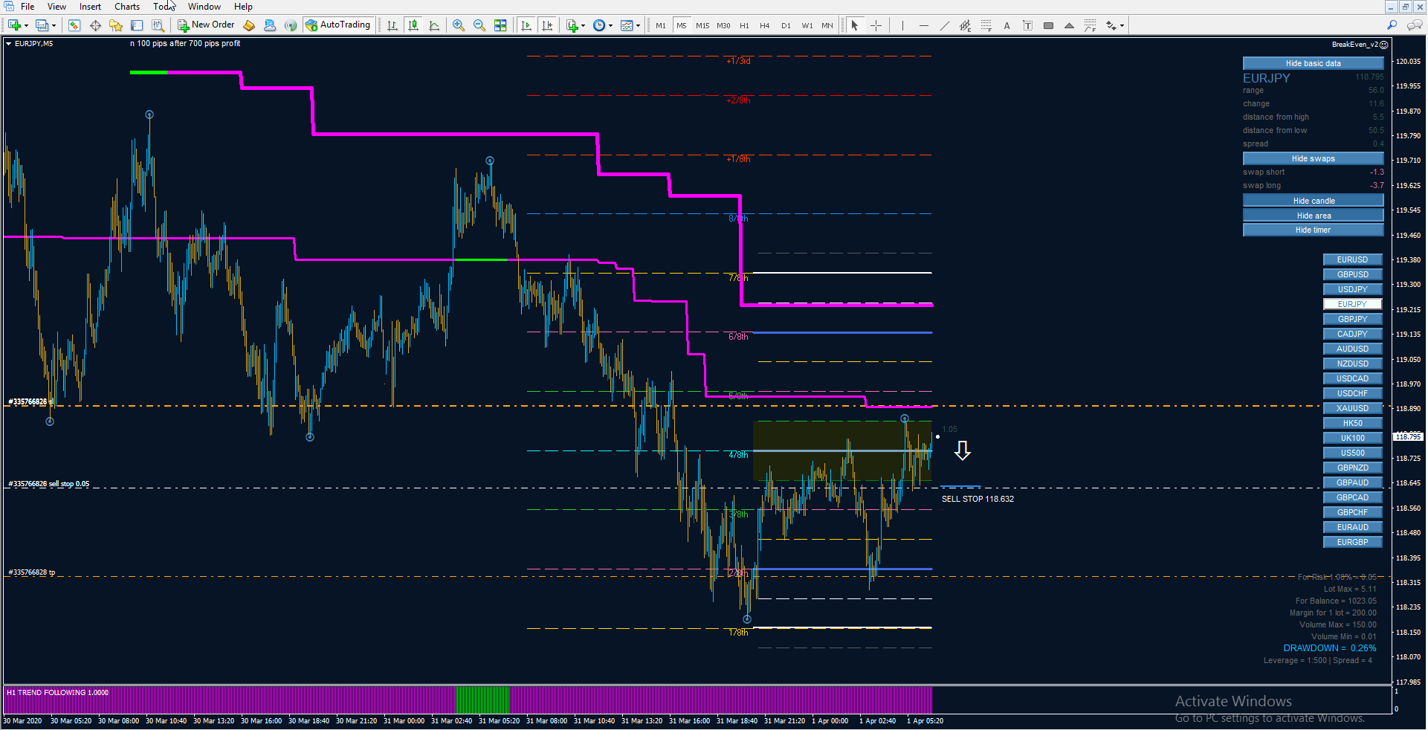
Task: Expand the new chart dropdown arrow
Action: [x=27, y=25]
